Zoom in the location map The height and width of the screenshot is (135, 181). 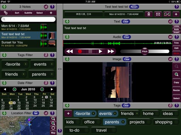coord(53,123)
